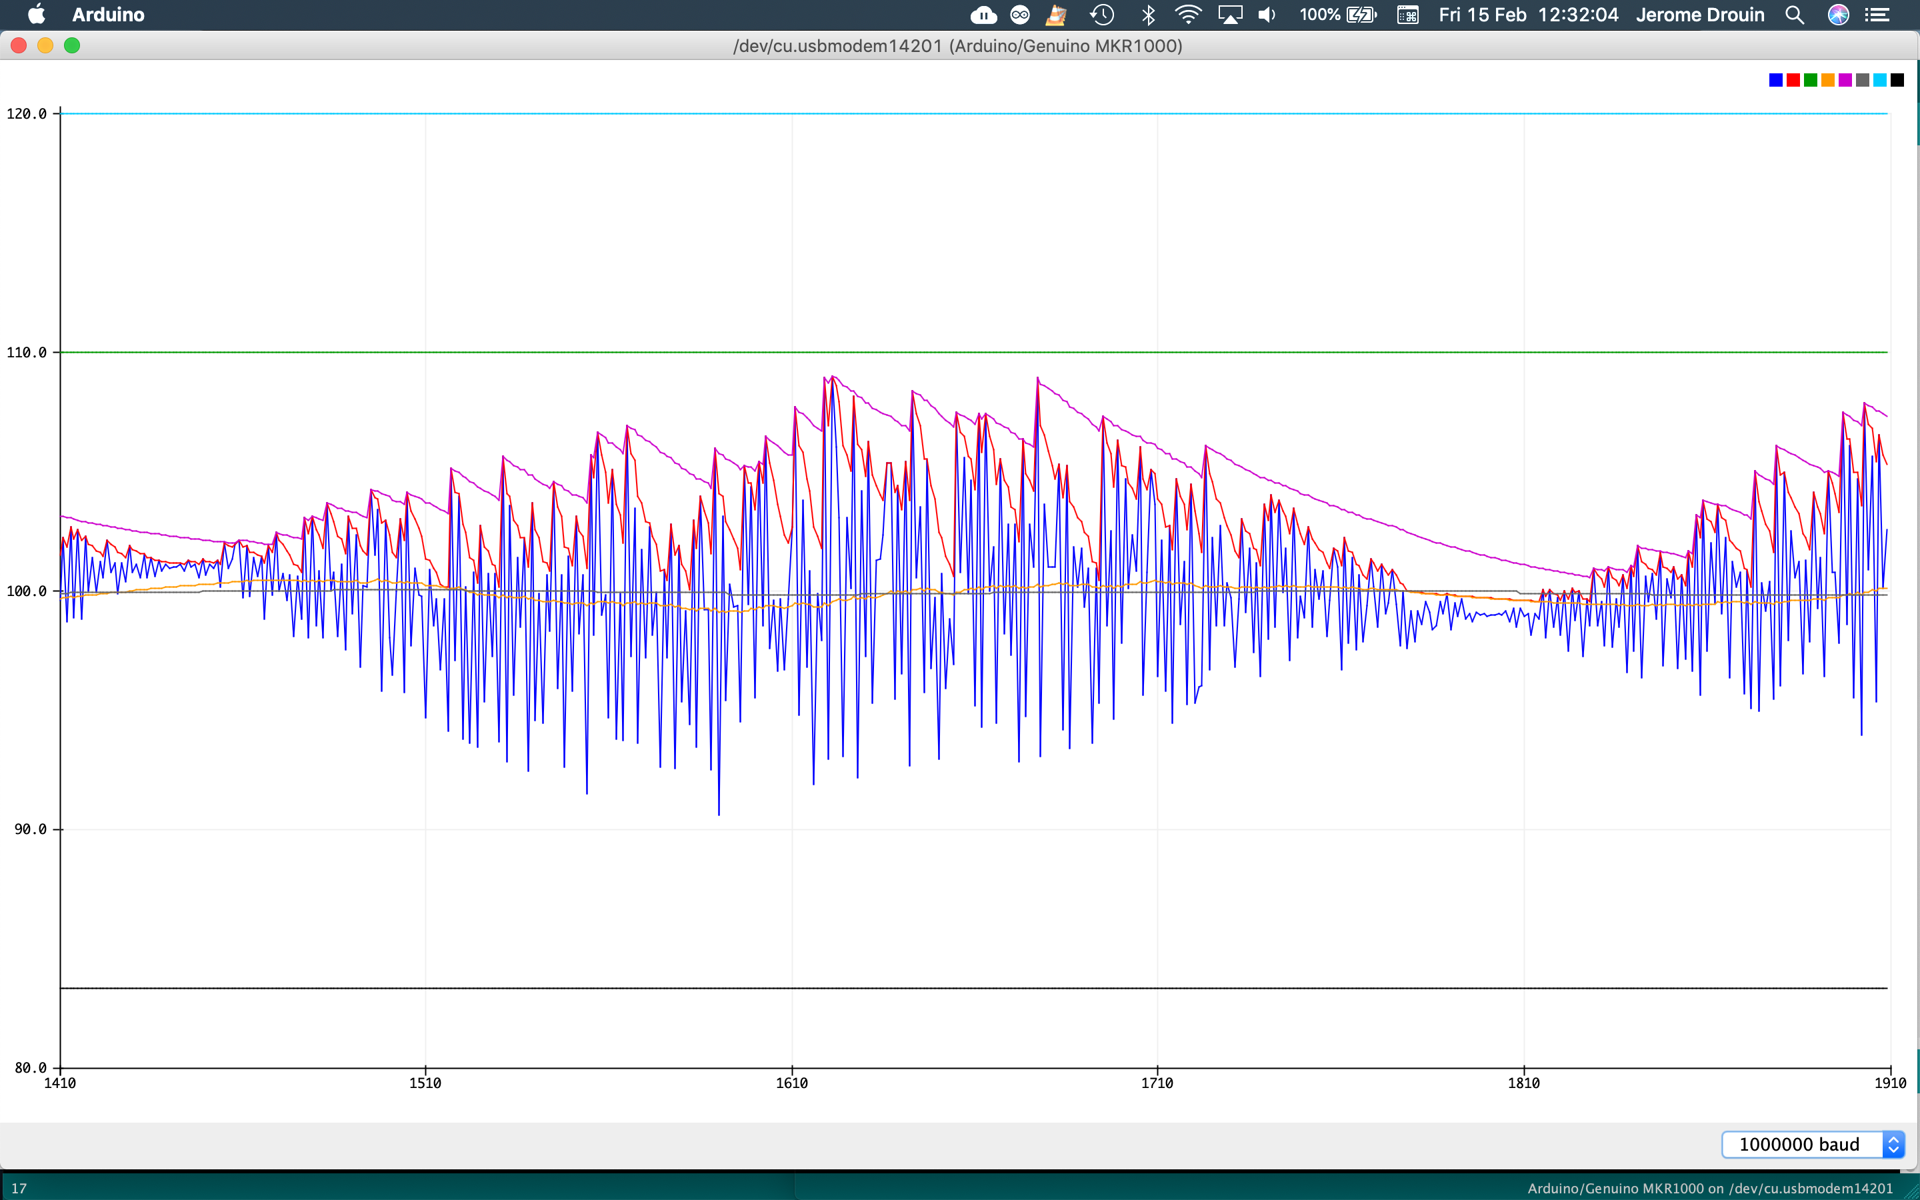
Task: Click the 100.0 y-axis label
Action: [27, 591]
